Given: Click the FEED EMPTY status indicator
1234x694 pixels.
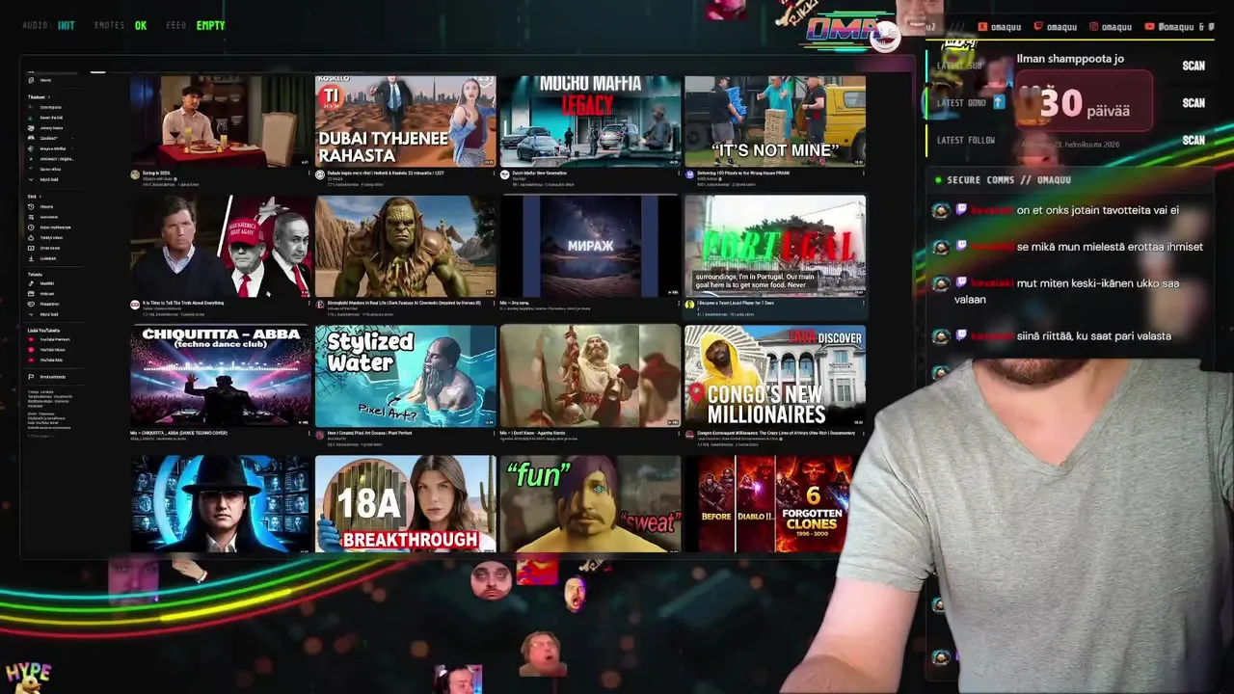Looking at the screenshot, I should (x=196, y=26).
